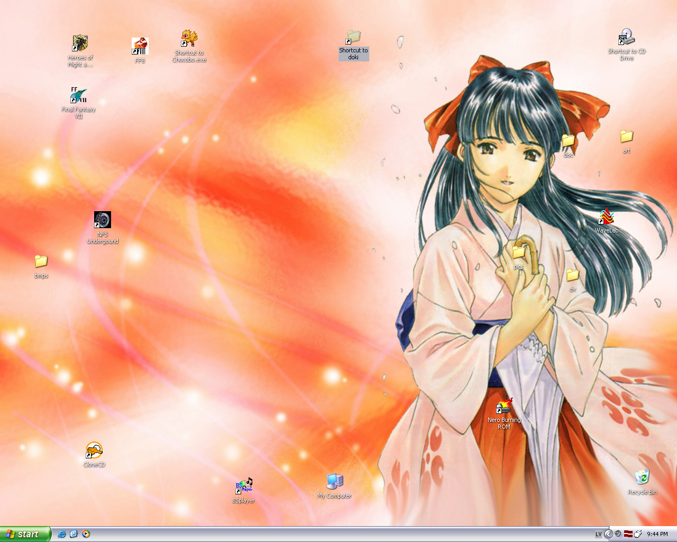Open the volume speaker tray icon
This screenshot has width=677, height=542.
click(618, 534)
